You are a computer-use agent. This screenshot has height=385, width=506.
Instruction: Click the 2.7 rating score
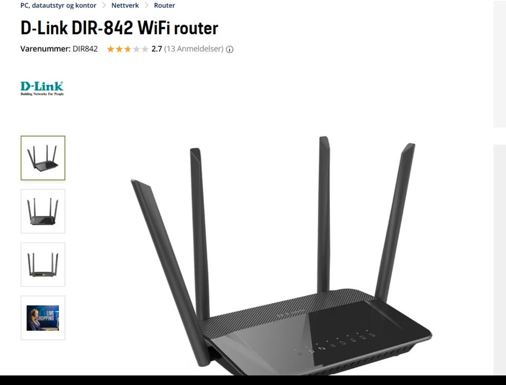pos(157,49)
